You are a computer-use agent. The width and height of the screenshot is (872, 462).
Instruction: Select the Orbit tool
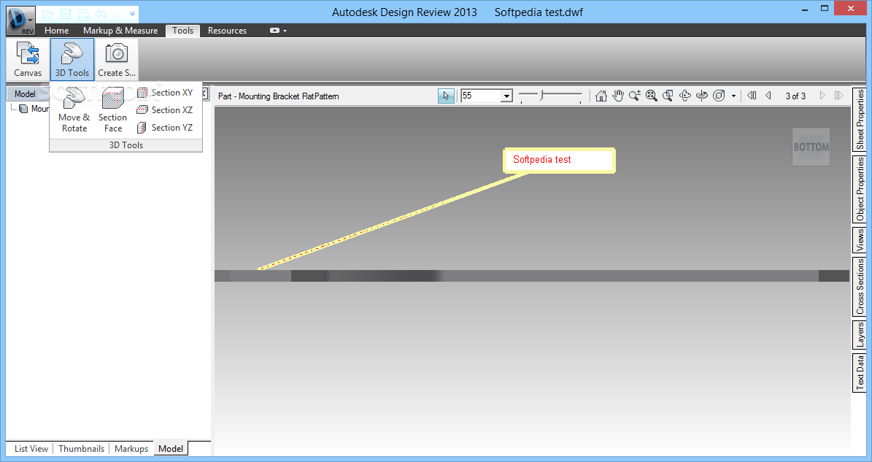[x=685, y=96]
